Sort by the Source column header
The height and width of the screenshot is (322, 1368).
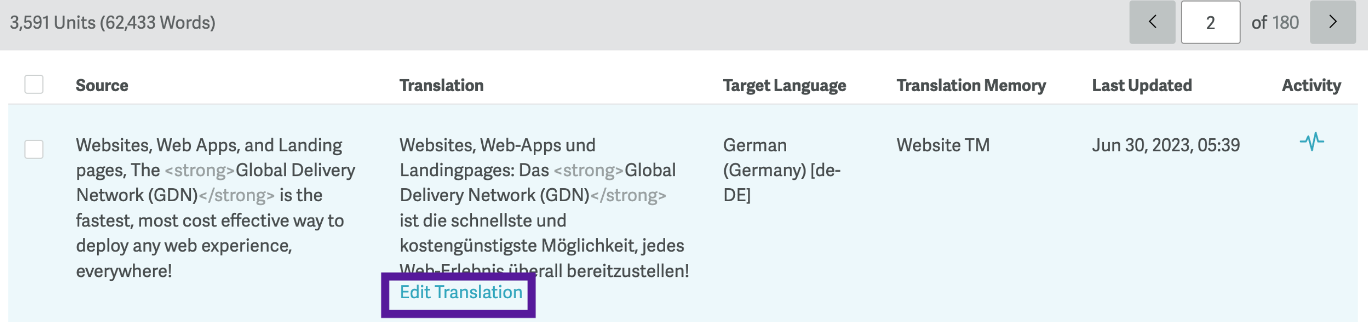[x=102, y=85]
